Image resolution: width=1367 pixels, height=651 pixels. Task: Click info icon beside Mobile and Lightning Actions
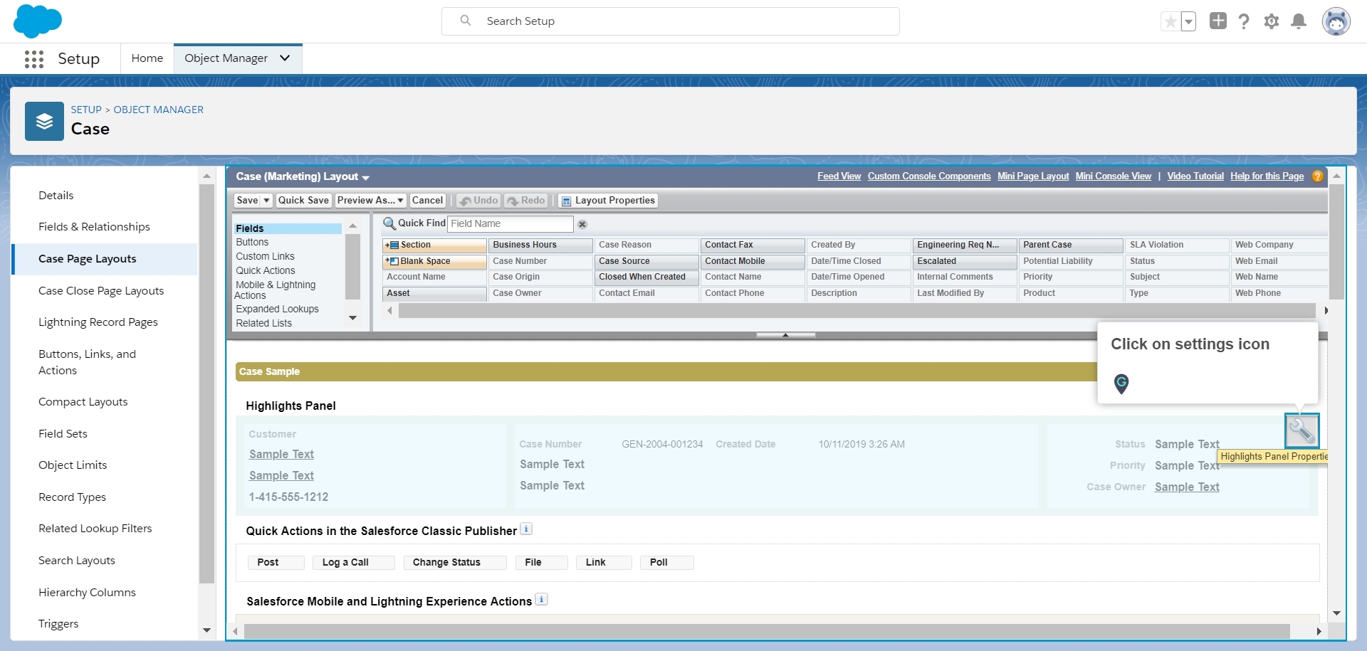click(x=542, y=599)
